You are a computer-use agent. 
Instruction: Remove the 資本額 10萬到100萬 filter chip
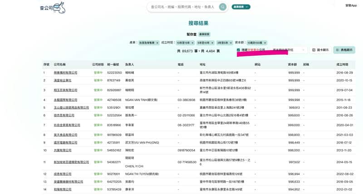(x=265, y=43)
